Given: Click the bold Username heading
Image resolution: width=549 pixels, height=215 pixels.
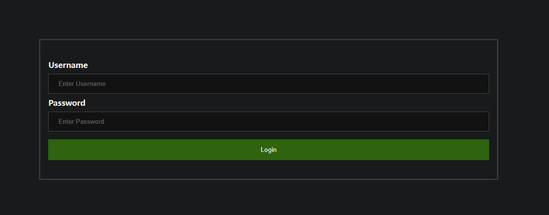Looking at the screenshot, I should point(68,65).
